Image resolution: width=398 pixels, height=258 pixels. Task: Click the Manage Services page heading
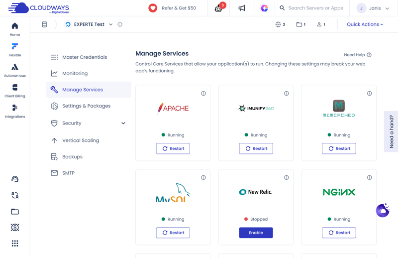(162, 54)
